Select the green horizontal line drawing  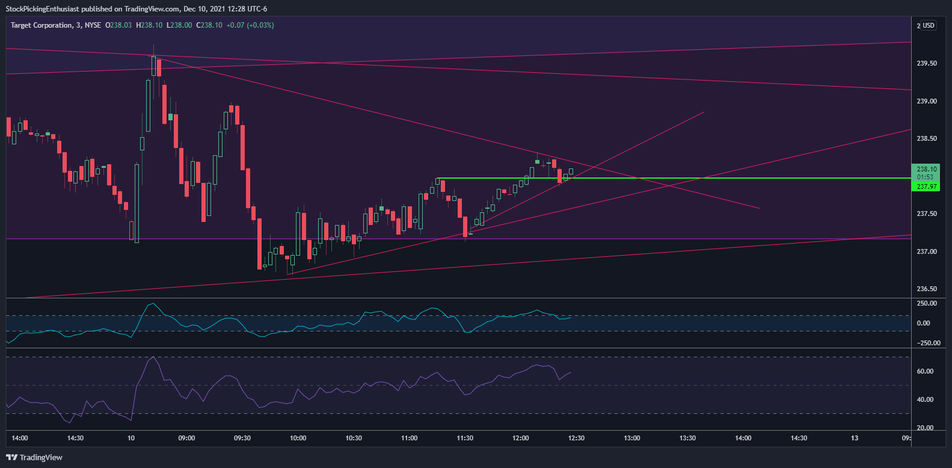tap(674, 178)
